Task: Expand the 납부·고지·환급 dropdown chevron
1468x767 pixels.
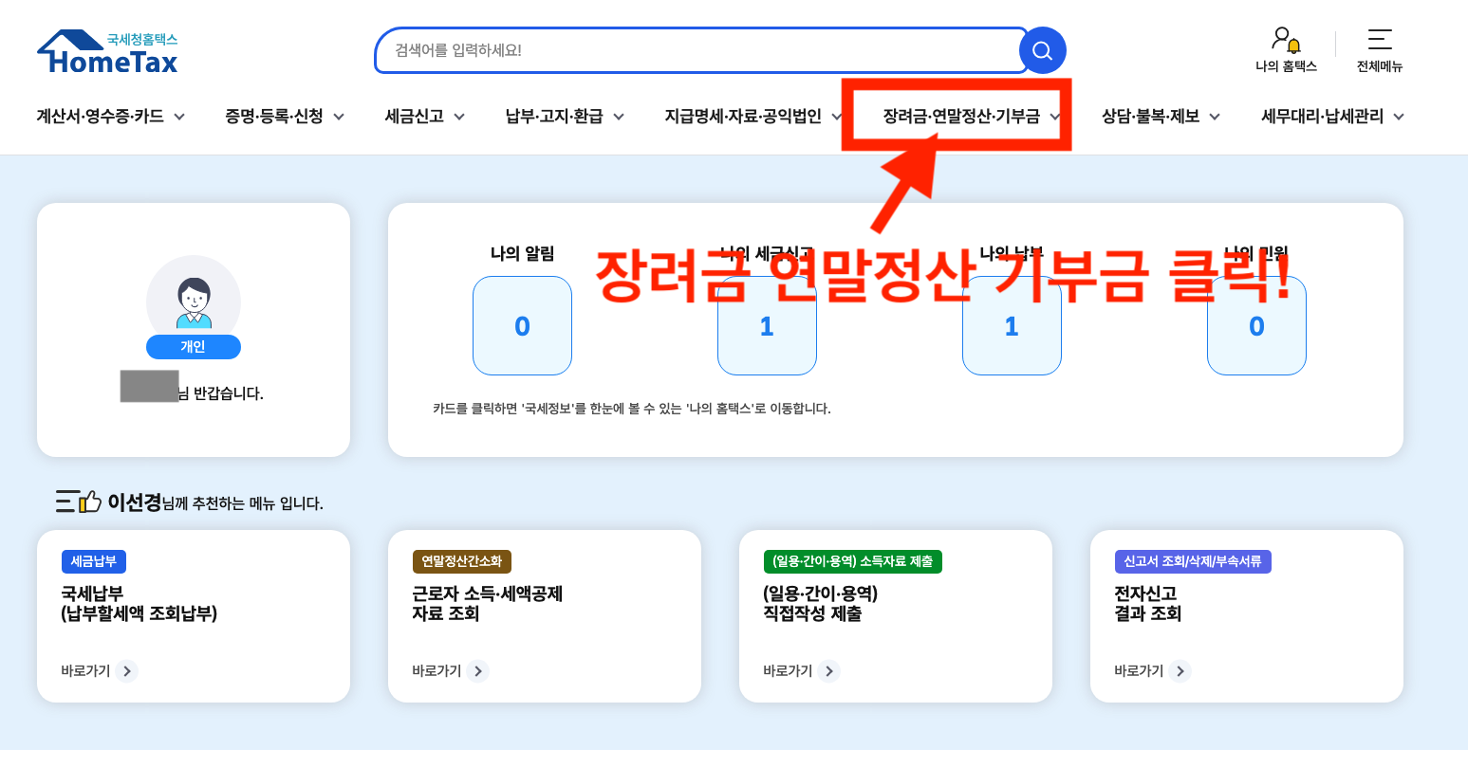Action: click(618, 118)
